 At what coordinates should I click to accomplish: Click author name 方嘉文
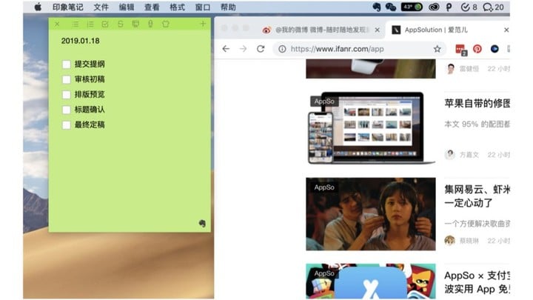pyautogui.click(x=469, y=155)
